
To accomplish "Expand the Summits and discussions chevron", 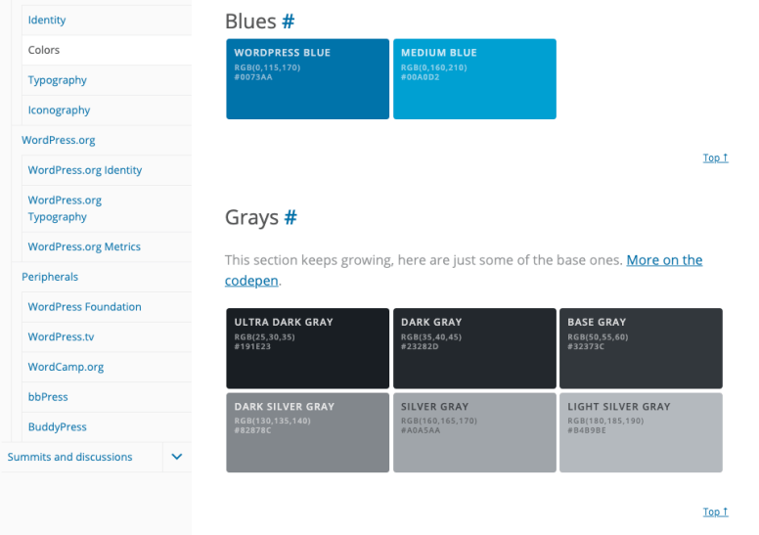I will pos(177,457).
